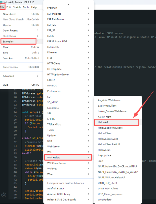Expand ESP32 Async UDP examples

coord(68,41)
